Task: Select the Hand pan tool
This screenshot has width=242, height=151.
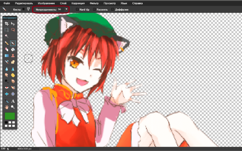Action: tap(7, 107)
